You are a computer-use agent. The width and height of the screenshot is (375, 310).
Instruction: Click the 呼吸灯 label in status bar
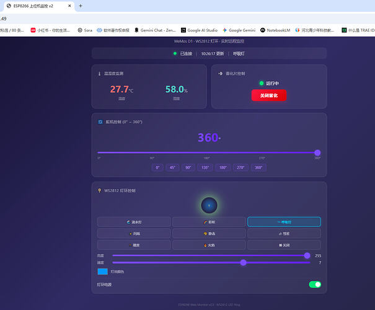[x=239, y=53]
